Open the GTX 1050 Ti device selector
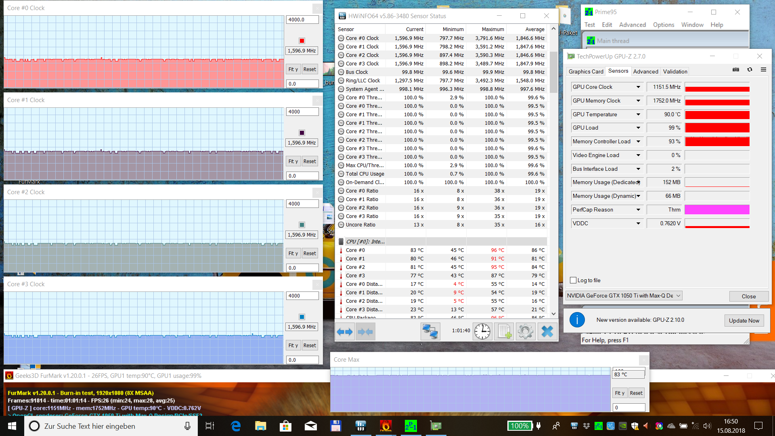 pyautogui.click(x=624, y=296)
